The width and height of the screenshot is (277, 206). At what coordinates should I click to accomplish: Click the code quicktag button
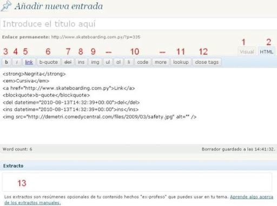point(143,62)
